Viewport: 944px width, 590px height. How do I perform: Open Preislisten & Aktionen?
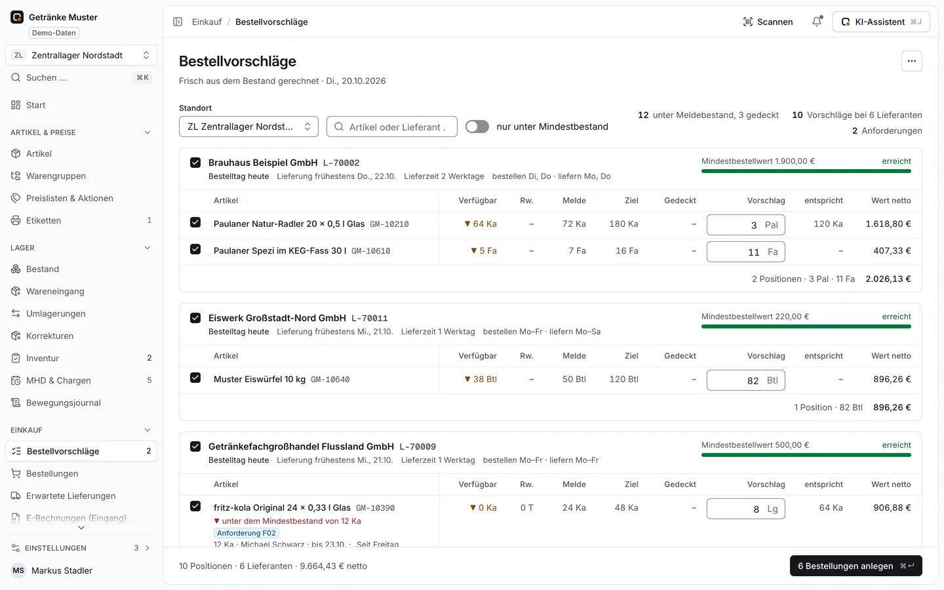[x=81, y=198]
